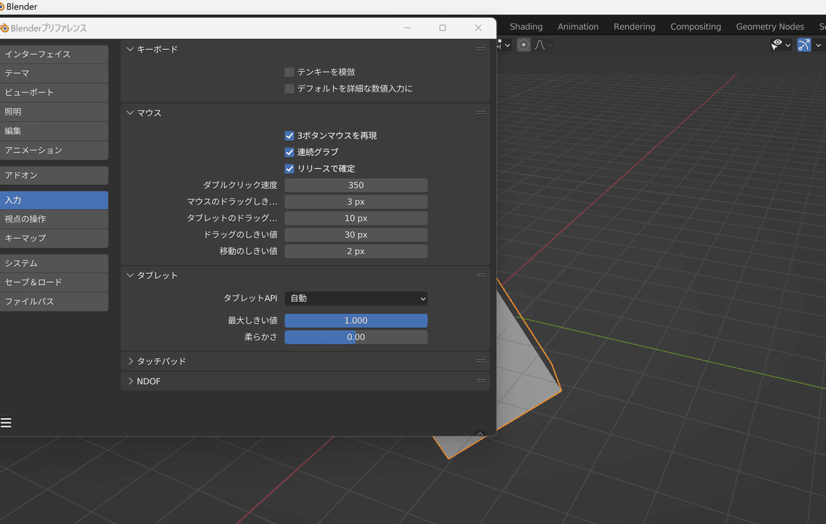Open the snapping options dropdown arrow

[x=507, y=45]
